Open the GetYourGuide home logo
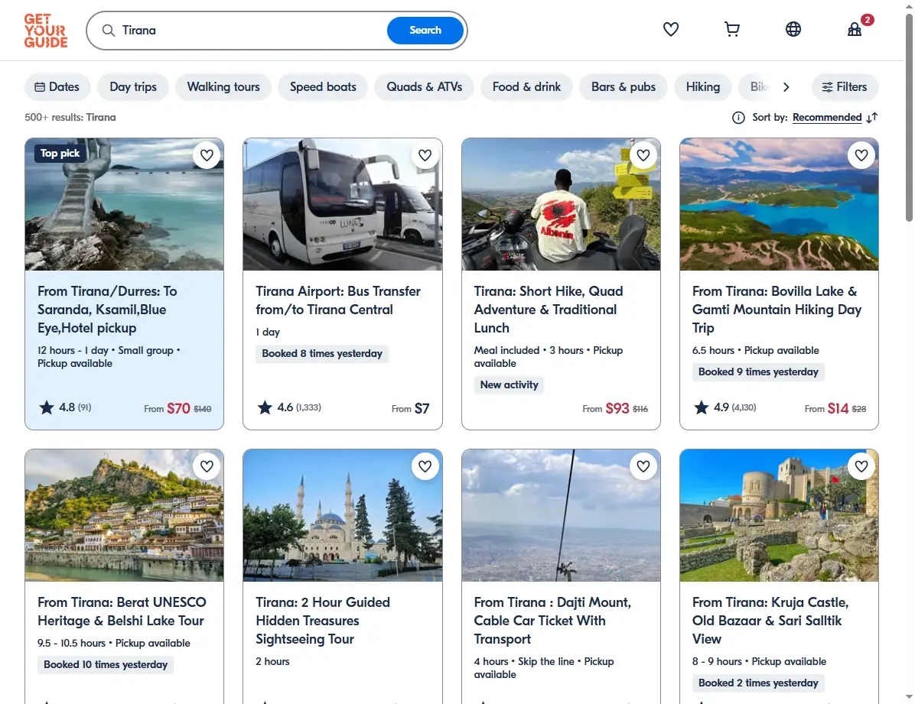The width and height of the screenshot is (915, 704). 45,31
